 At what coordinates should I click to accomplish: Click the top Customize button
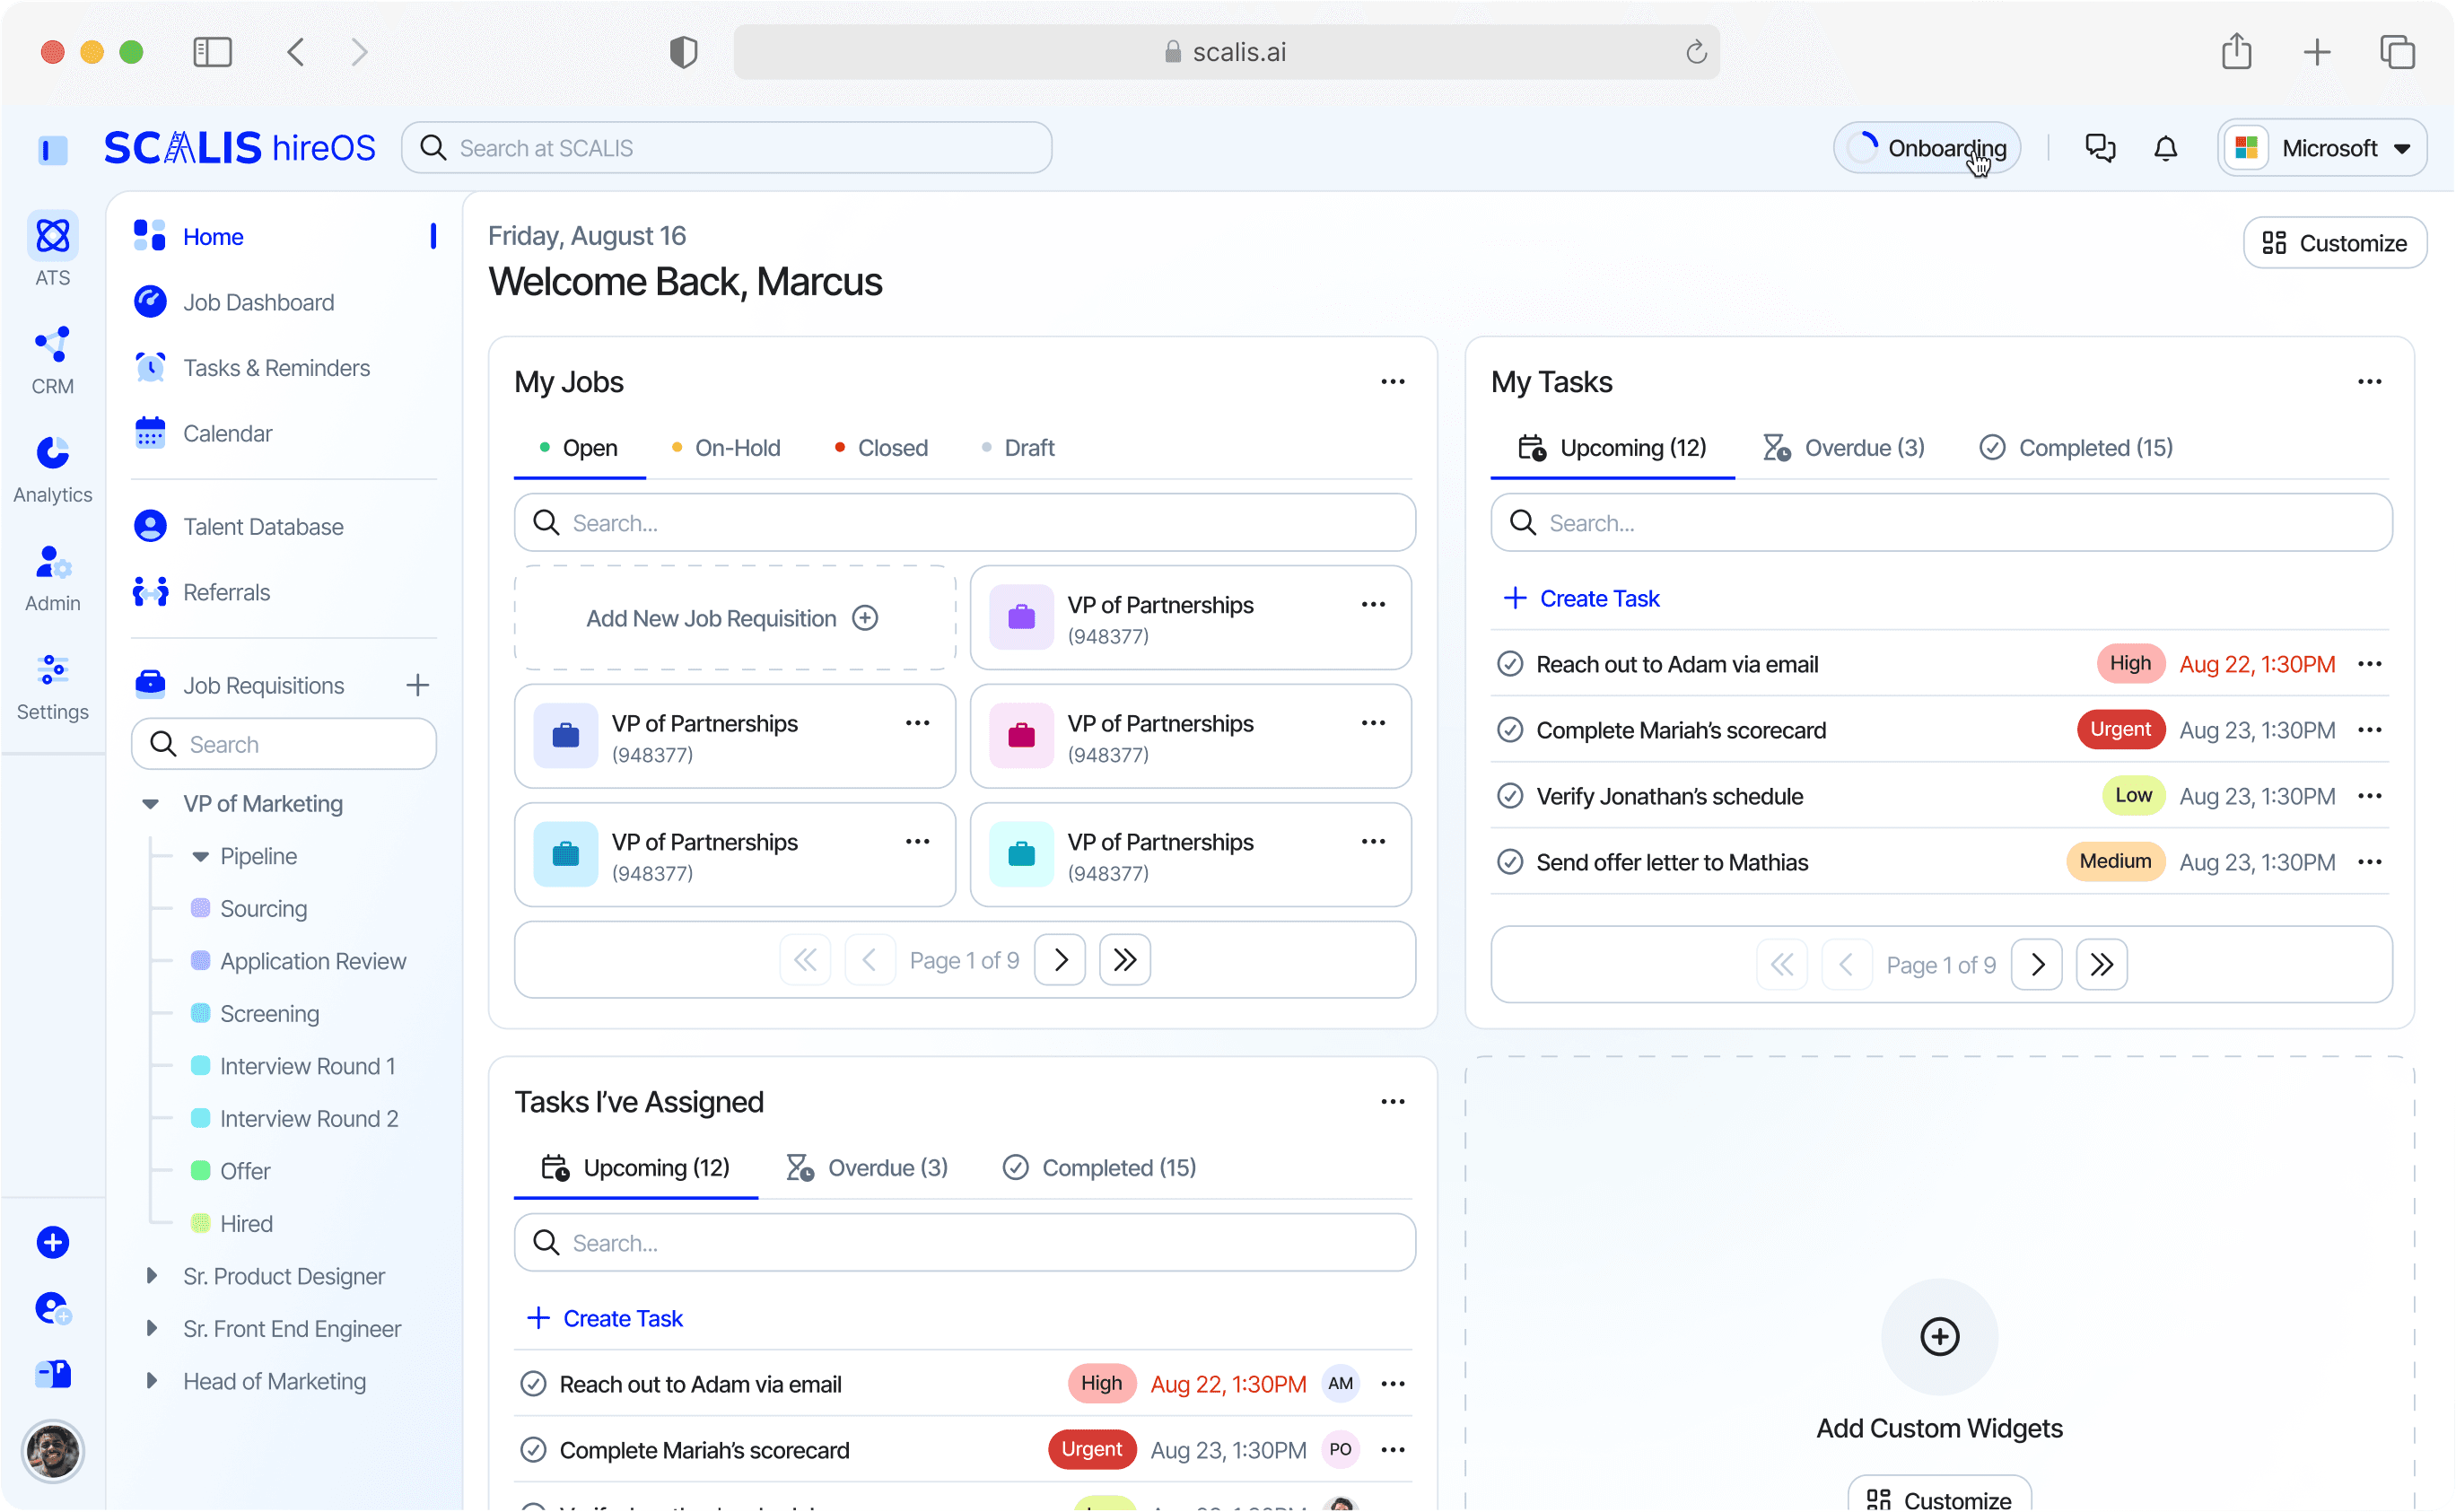2334,243
